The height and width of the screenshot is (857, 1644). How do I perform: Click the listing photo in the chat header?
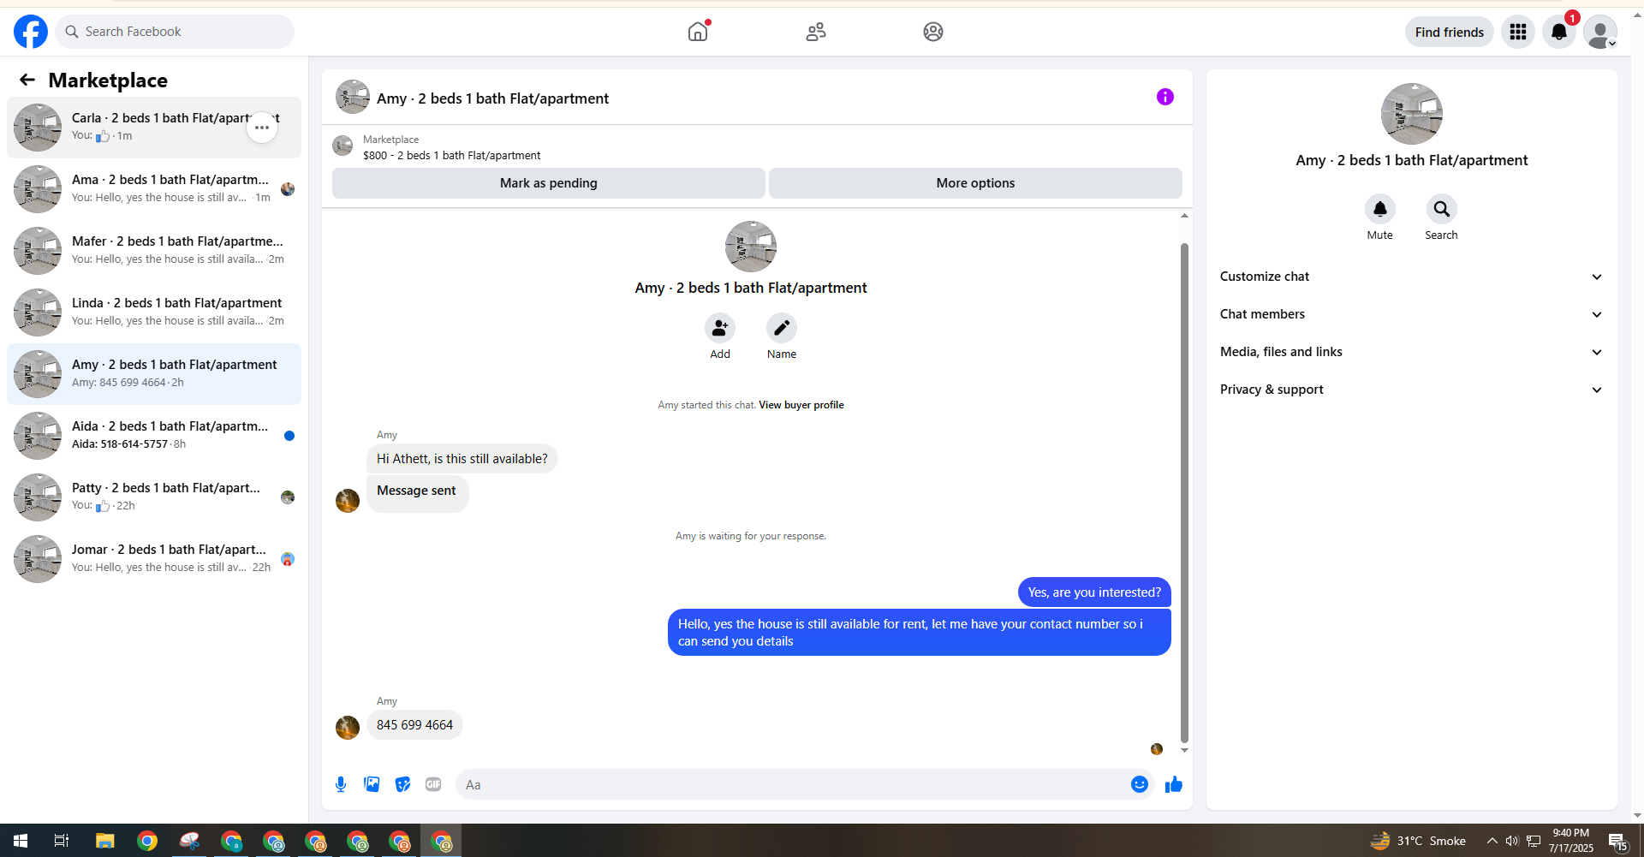(353, 97)
